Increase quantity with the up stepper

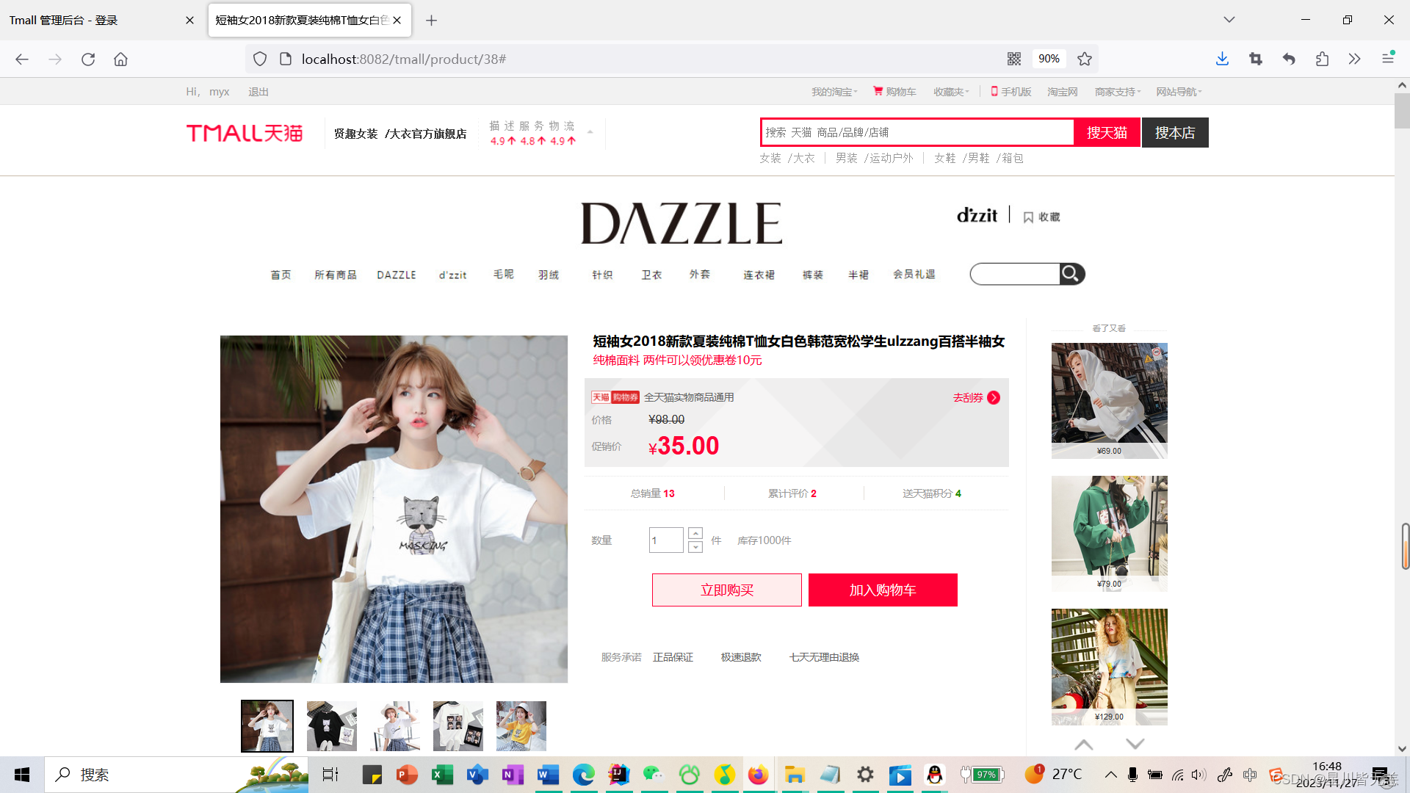pyautogui.click(x=695, y=533)
